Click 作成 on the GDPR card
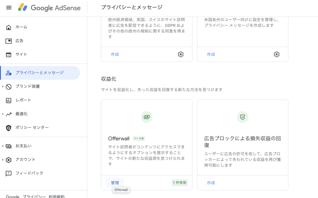Viewport: 318px width, 198px height. coord(115,54)
